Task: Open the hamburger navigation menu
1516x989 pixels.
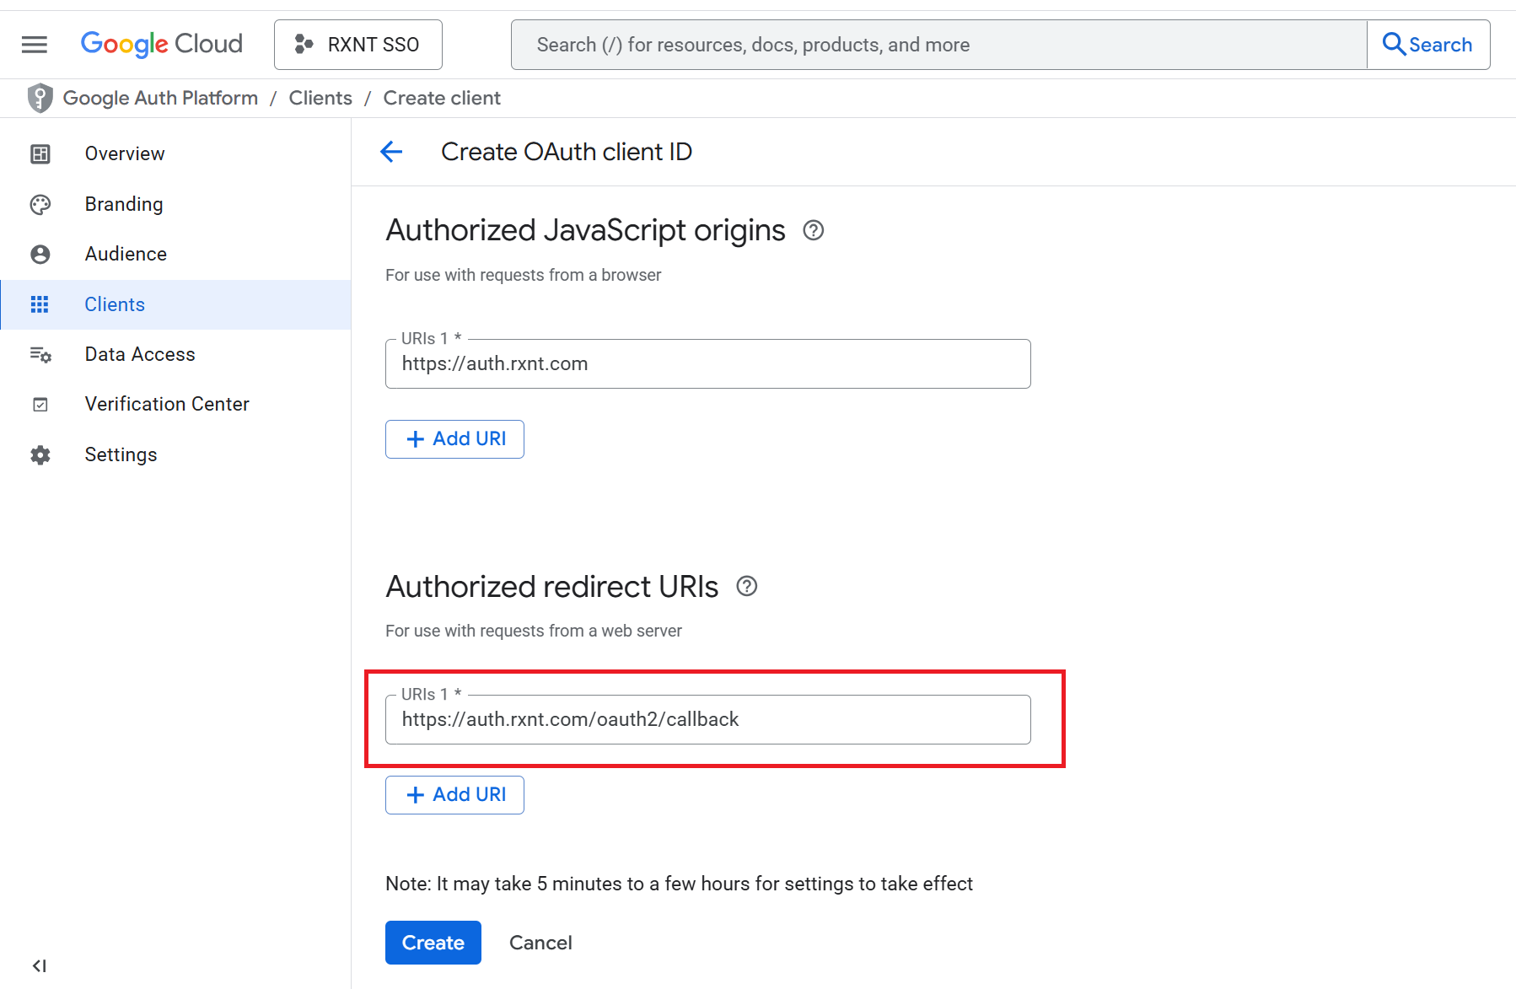Action: click(35, 45)
